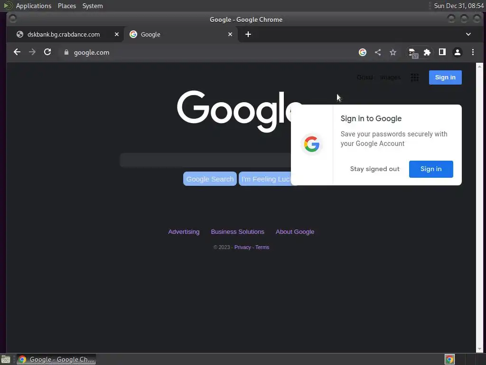Click the page vertical scrollbar track
Screen dimensions: 486x365
tap(479, 207)
